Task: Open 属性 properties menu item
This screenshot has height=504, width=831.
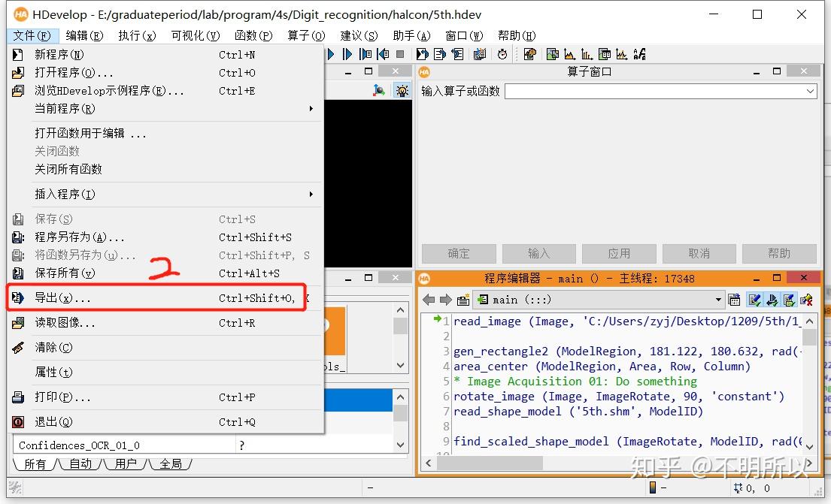Action: [x=165, y=373]
